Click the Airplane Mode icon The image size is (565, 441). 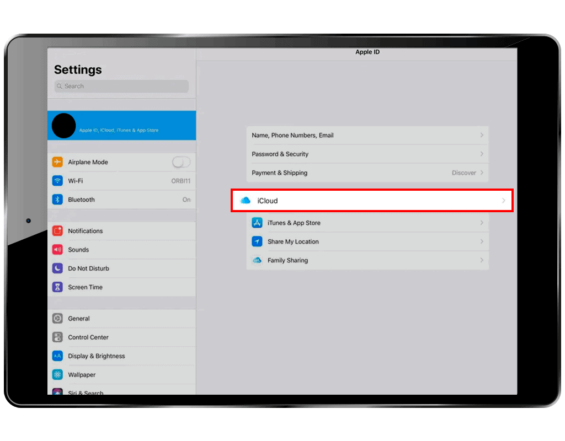tap(57, 162)
